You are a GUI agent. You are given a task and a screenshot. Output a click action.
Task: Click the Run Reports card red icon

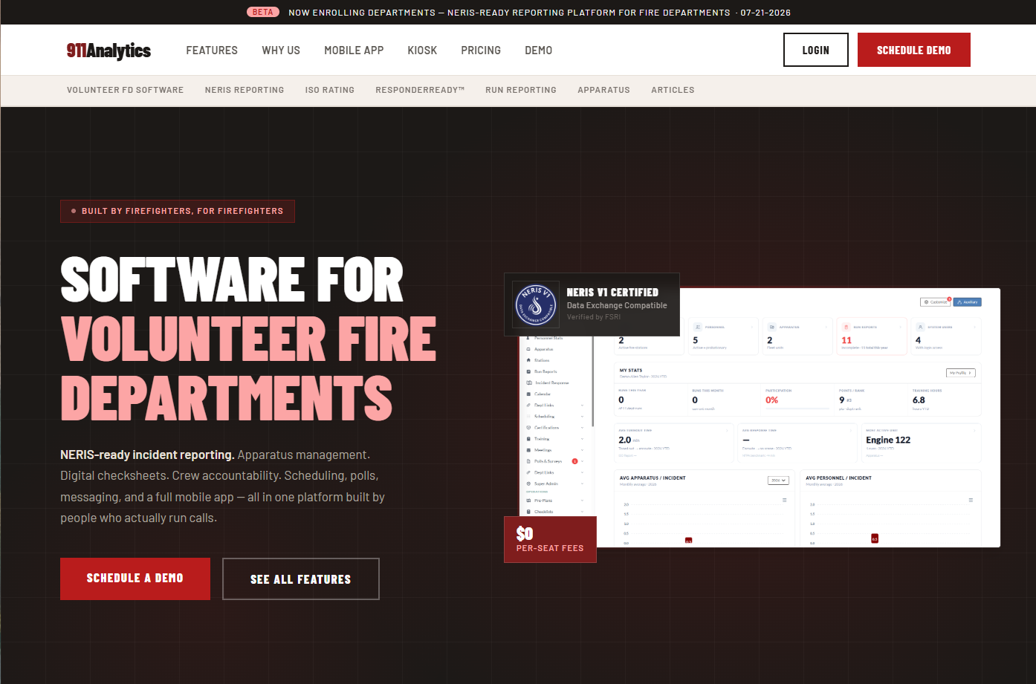[846, 327]
